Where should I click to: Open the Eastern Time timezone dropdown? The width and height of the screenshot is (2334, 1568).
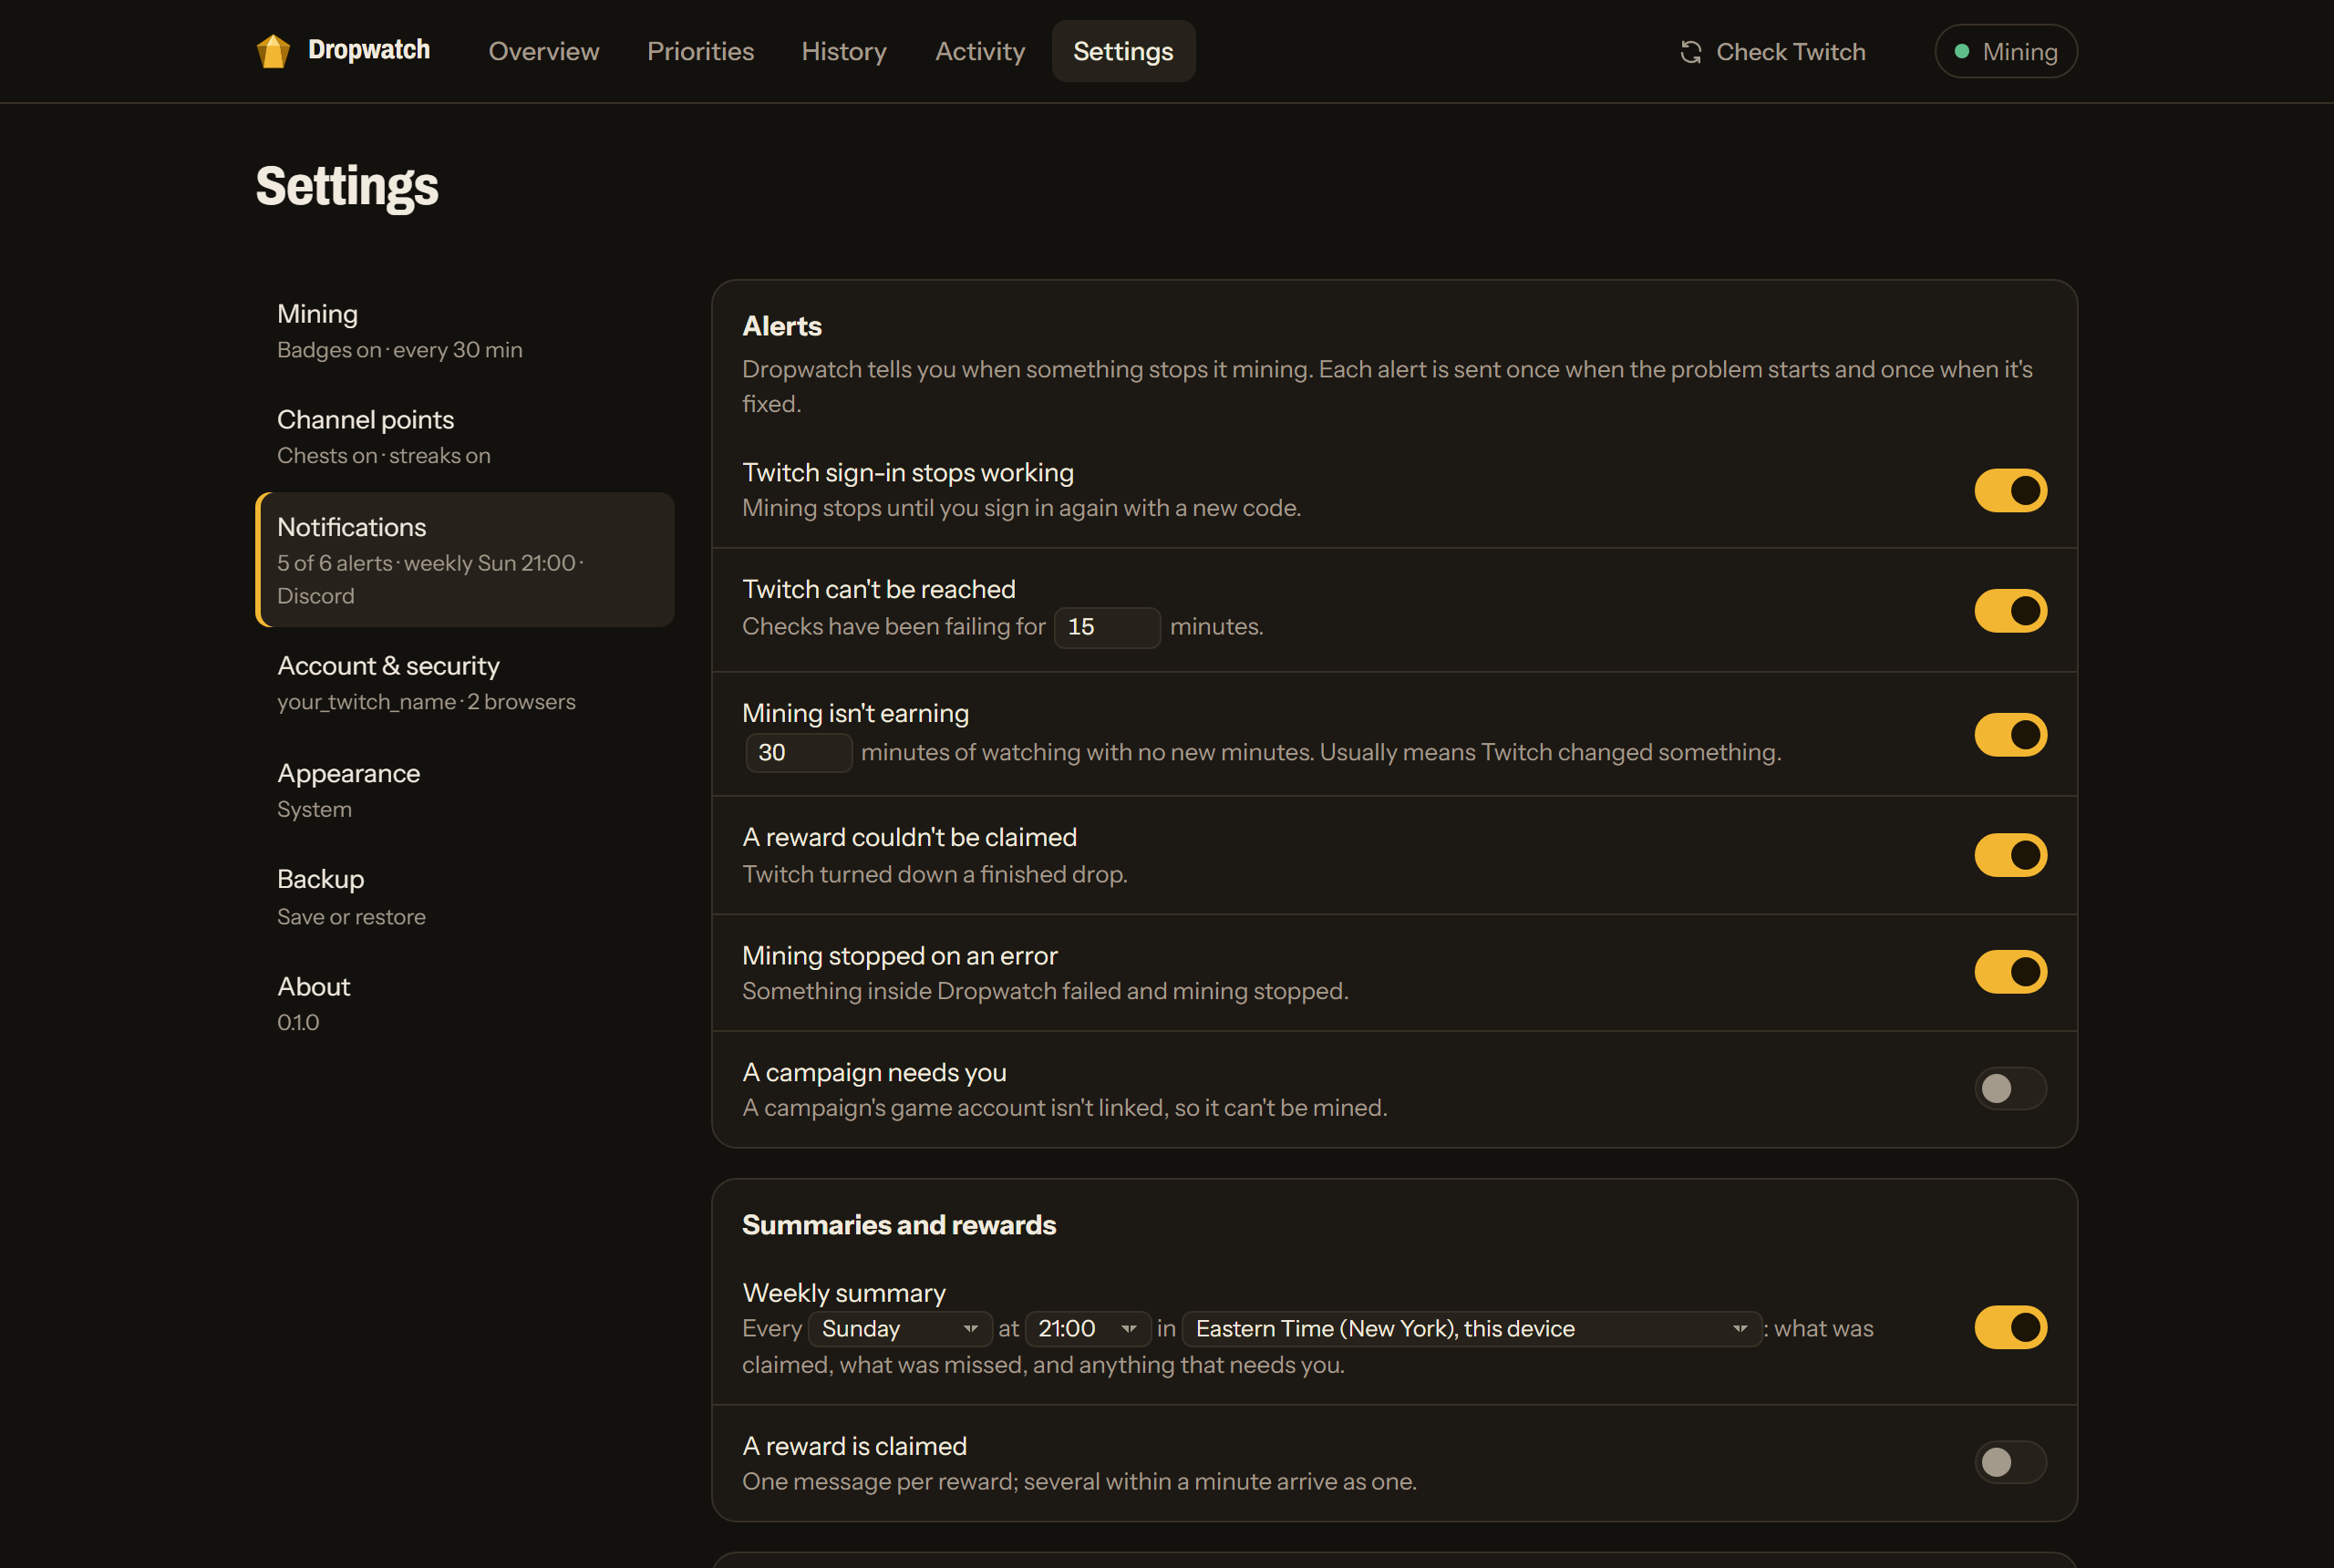click(1471, 1328)
